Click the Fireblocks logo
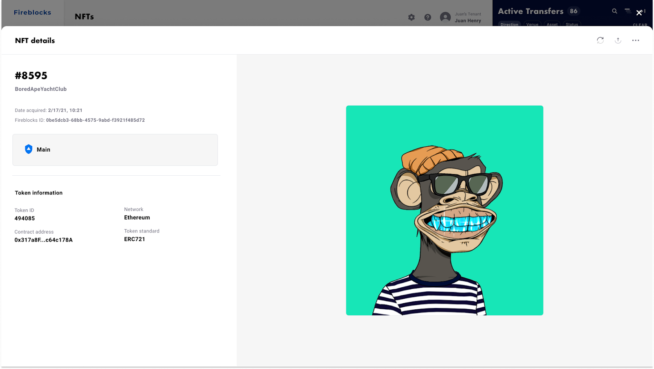Image resolution: width=654 pixels, height=369 pixels. tap(32, 12)
